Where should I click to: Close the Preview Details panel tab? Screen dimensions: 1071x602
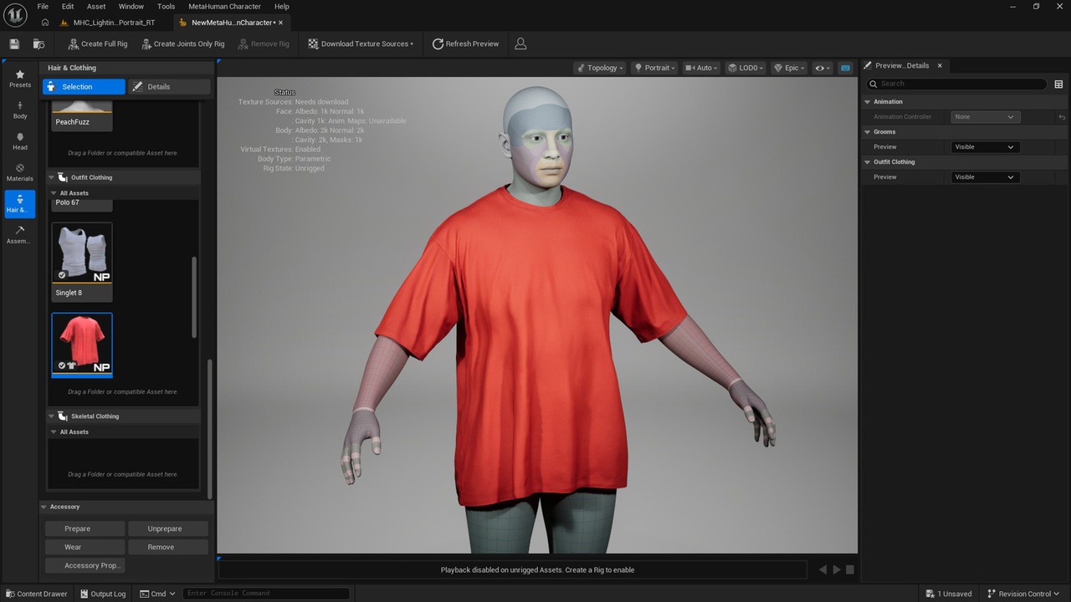click(x=940, y=65)
